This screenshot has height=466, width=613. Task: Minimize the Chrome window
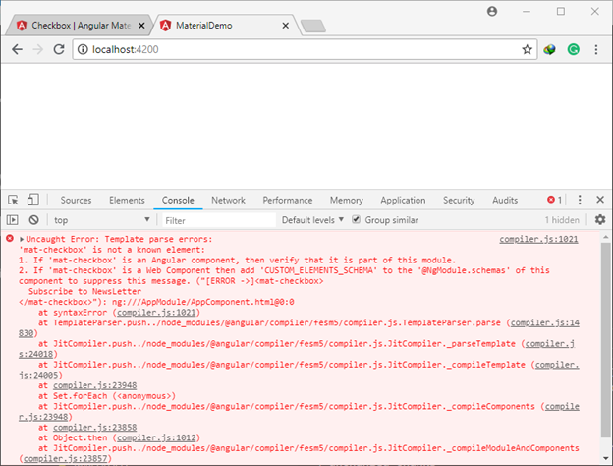(527, 12)
